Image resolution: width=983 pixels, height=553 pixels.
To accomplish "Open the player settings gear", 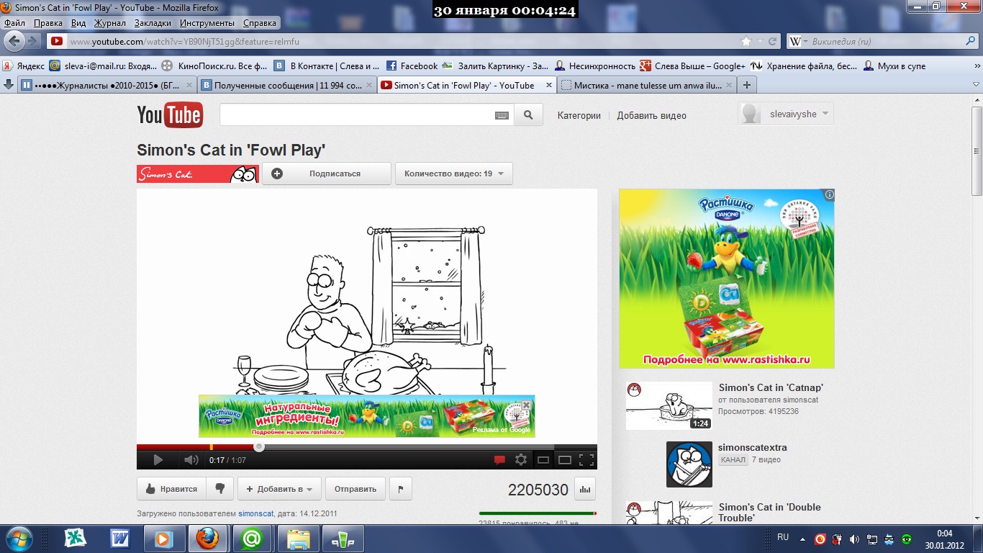I will (521, 460).
